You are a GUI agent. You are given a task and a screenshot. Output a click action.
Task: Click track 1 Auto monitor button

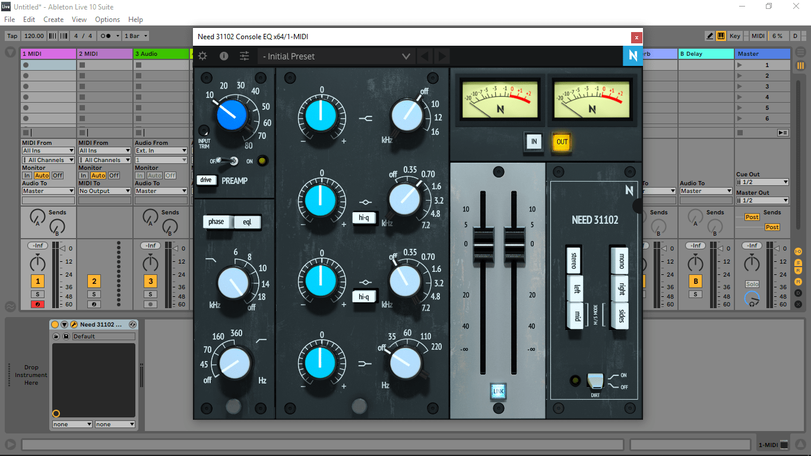pyautogui.click(x=42, y=176)
